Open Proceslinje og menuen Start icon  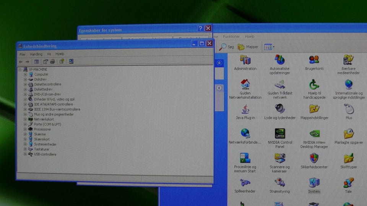click(x=245, y=158)
